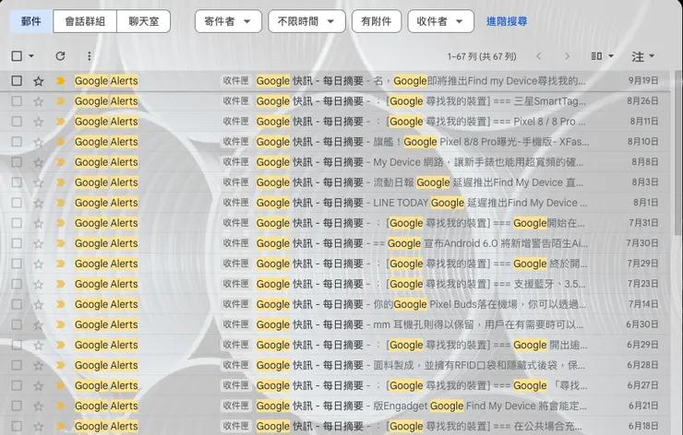
Task: Go to next page of results
Action: (x=567, y=56)
